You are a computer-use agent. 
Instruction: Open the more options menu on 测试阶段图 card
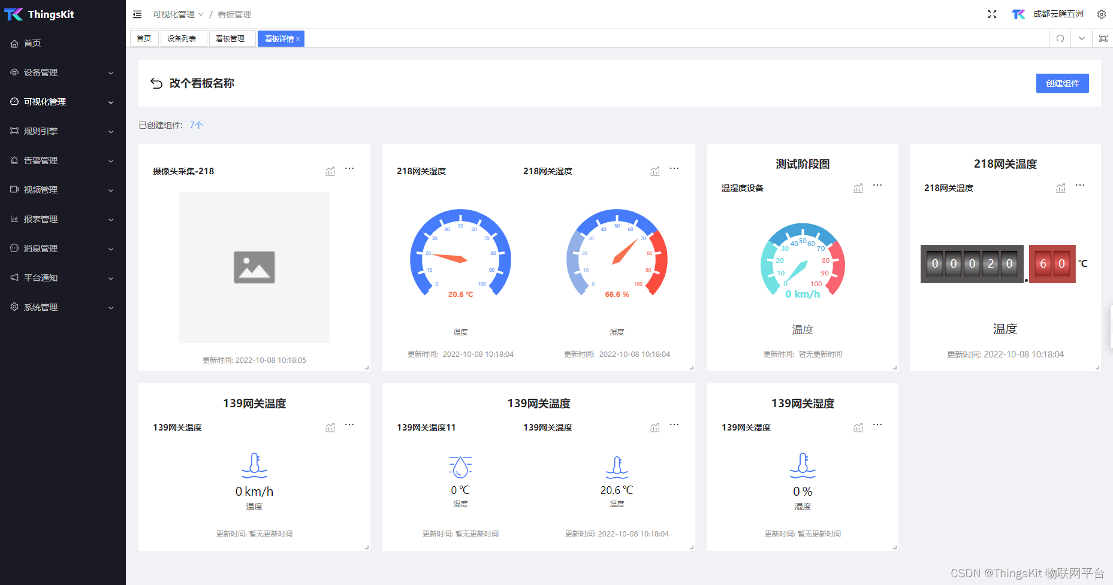point(877,186)
